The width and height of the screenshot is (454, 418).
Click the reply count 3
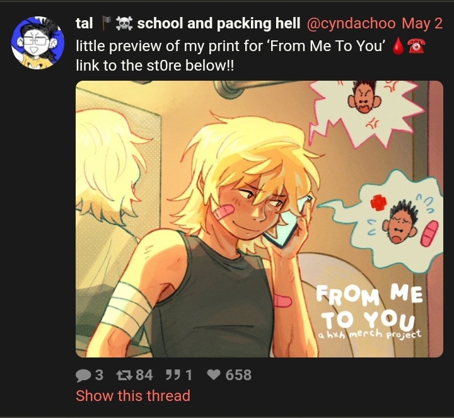(x=99, y=375)
